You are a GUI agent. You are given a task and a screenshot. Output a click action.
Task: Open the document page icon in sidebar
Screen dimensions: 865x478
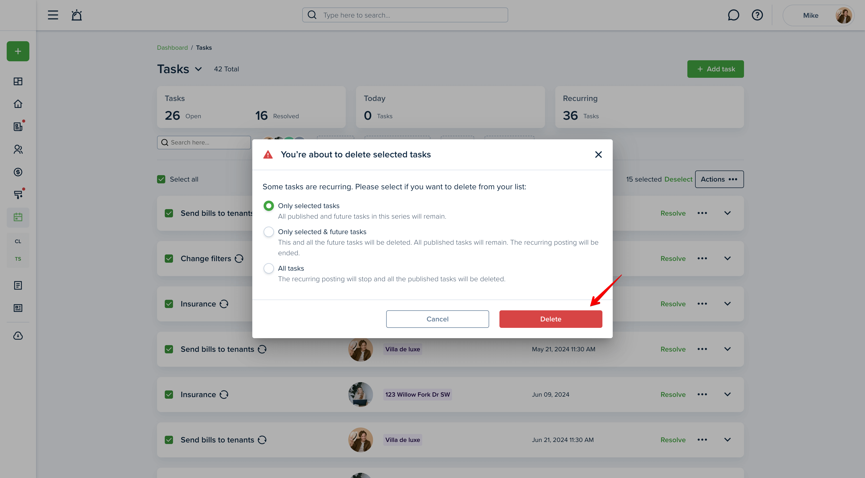(18, 285)
